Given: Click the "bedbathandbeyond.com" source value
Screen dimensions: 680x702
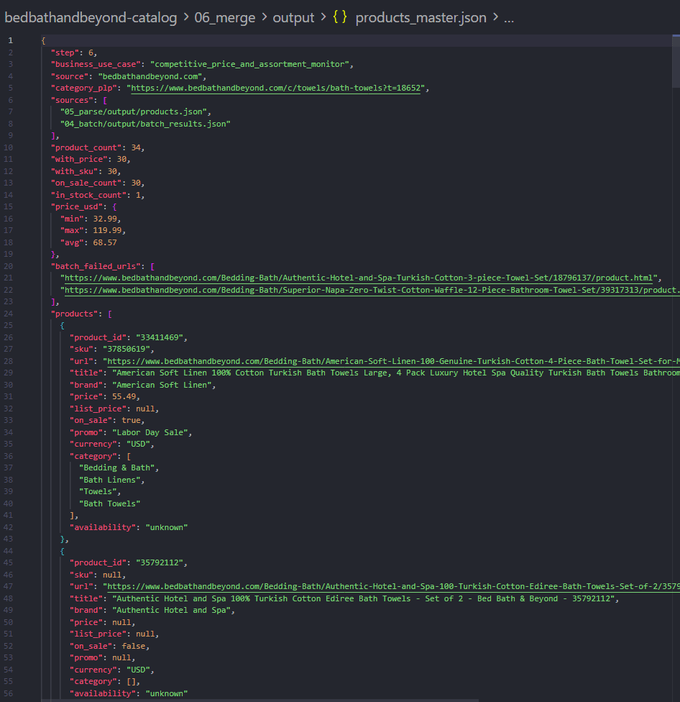Looking at the screenshot, I should click(x=150, y=76).
